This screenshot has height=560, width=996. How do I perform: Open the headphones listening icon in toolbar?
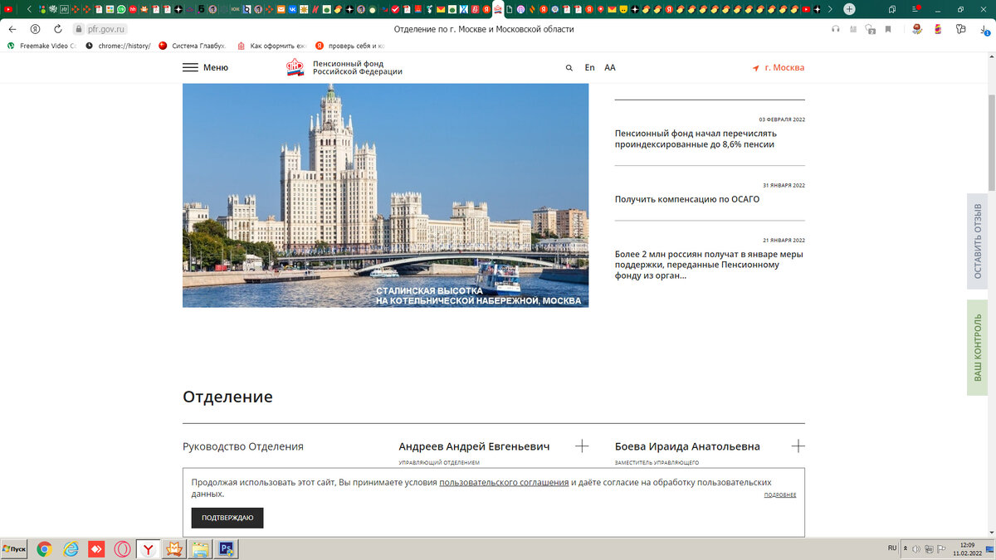coord(834,27)
